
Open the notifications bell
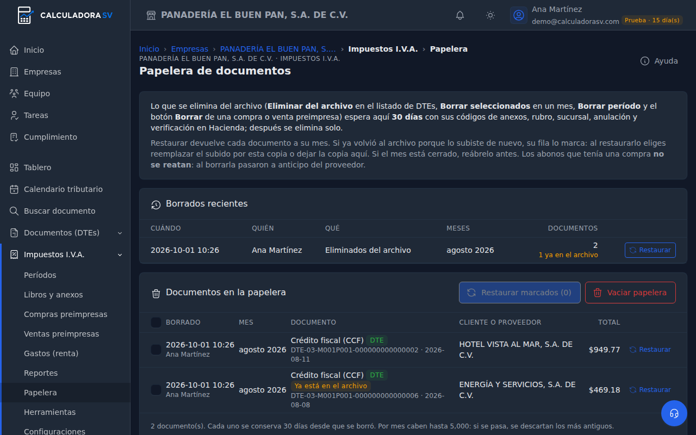(x=460, y=15)
